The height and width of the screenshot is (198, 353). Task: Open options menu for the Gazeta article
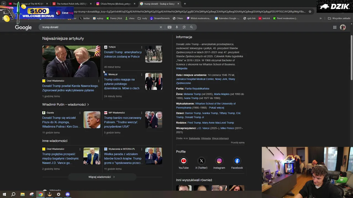80,113
